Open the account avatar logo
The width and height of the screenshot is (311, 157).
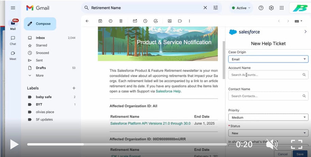301,8
